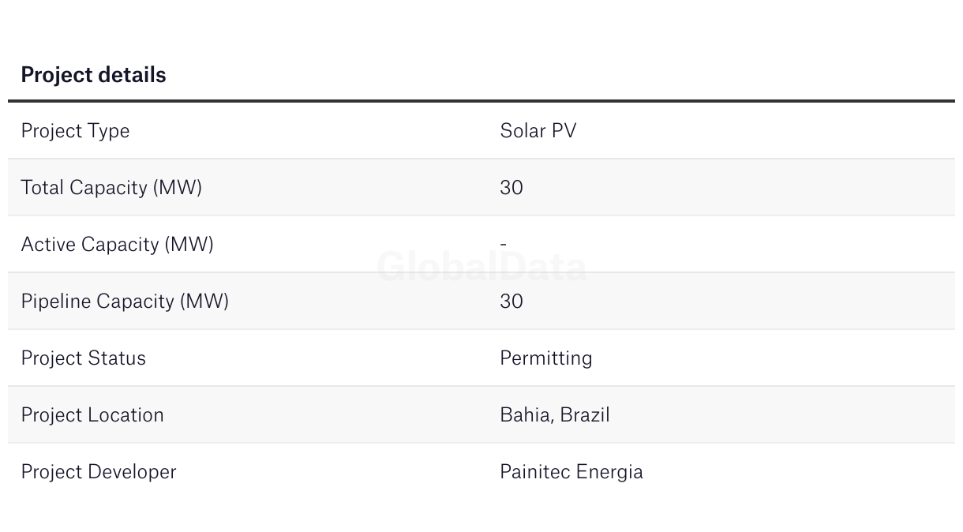Click the word "Brazil" in the location value

pyautogui.click(x=583, y=415)
